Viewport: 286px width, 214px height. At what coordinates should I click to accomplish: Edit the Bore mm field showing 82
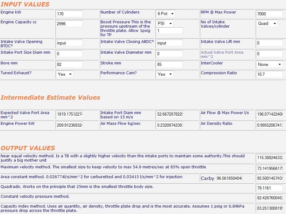tap(69, 65)
